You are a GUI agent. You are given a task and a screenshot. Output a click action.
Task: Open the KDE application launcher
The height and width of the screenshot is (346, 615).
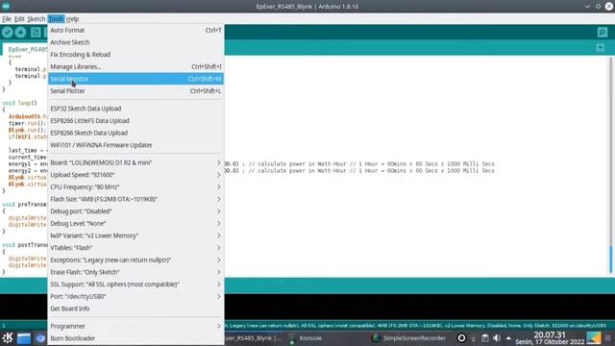[x=8, y=337]
